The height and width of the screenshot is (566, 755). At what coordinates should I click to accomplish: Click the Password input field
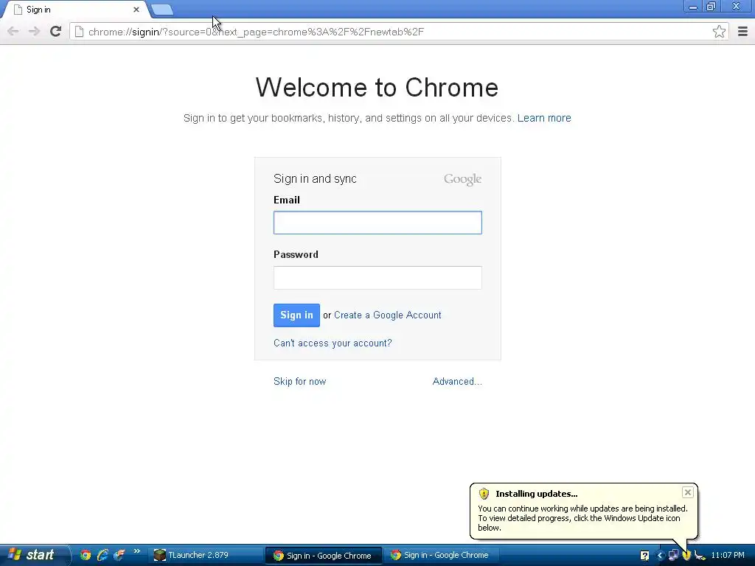click(x=377, y=278)
